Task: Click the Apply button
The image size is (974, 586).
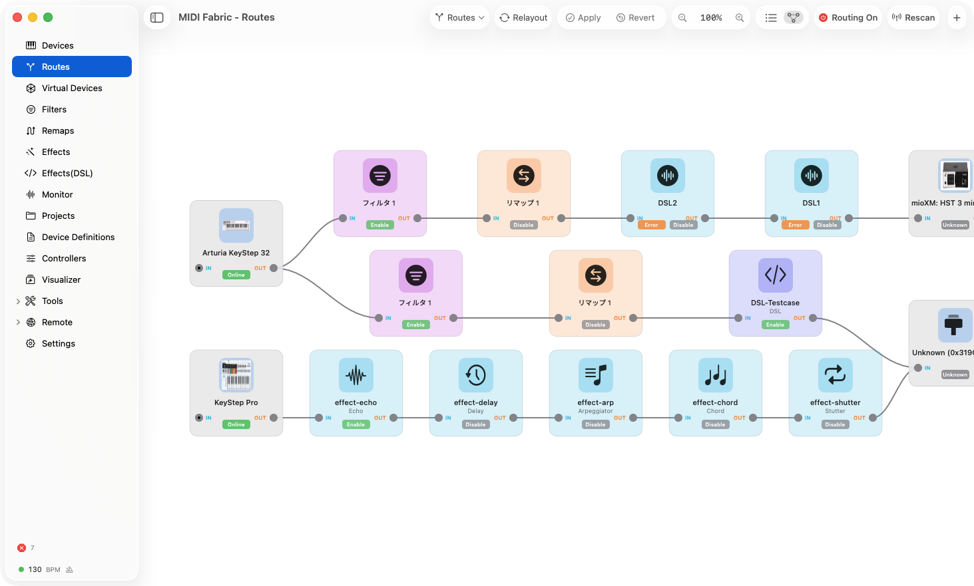Action: tap(583, 18)
